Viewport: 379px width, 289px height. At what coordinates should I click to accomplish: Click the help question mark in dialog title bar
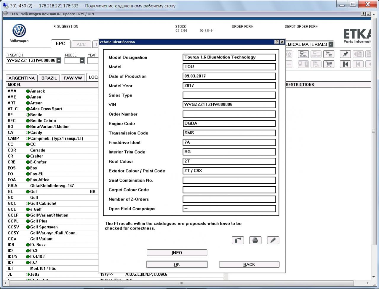(x=277, y=42)
